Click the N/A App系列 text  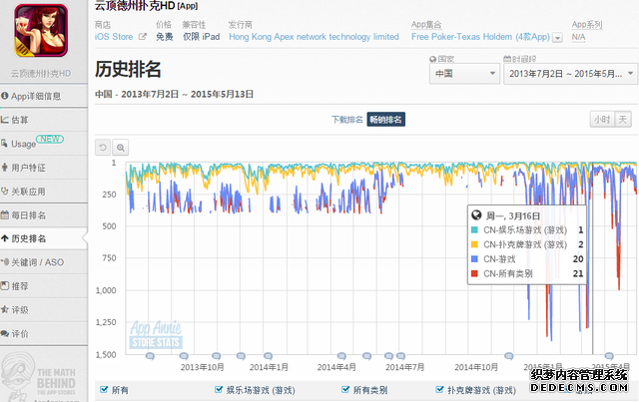(x=578, y=37)
